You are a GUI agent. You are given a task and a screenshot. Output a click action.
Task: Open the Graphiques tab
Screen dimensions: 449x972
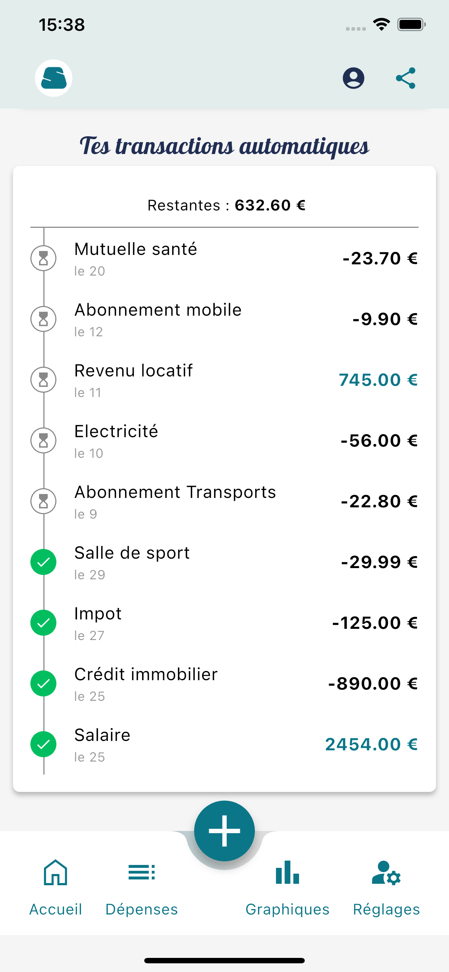[x=287, y=887]
